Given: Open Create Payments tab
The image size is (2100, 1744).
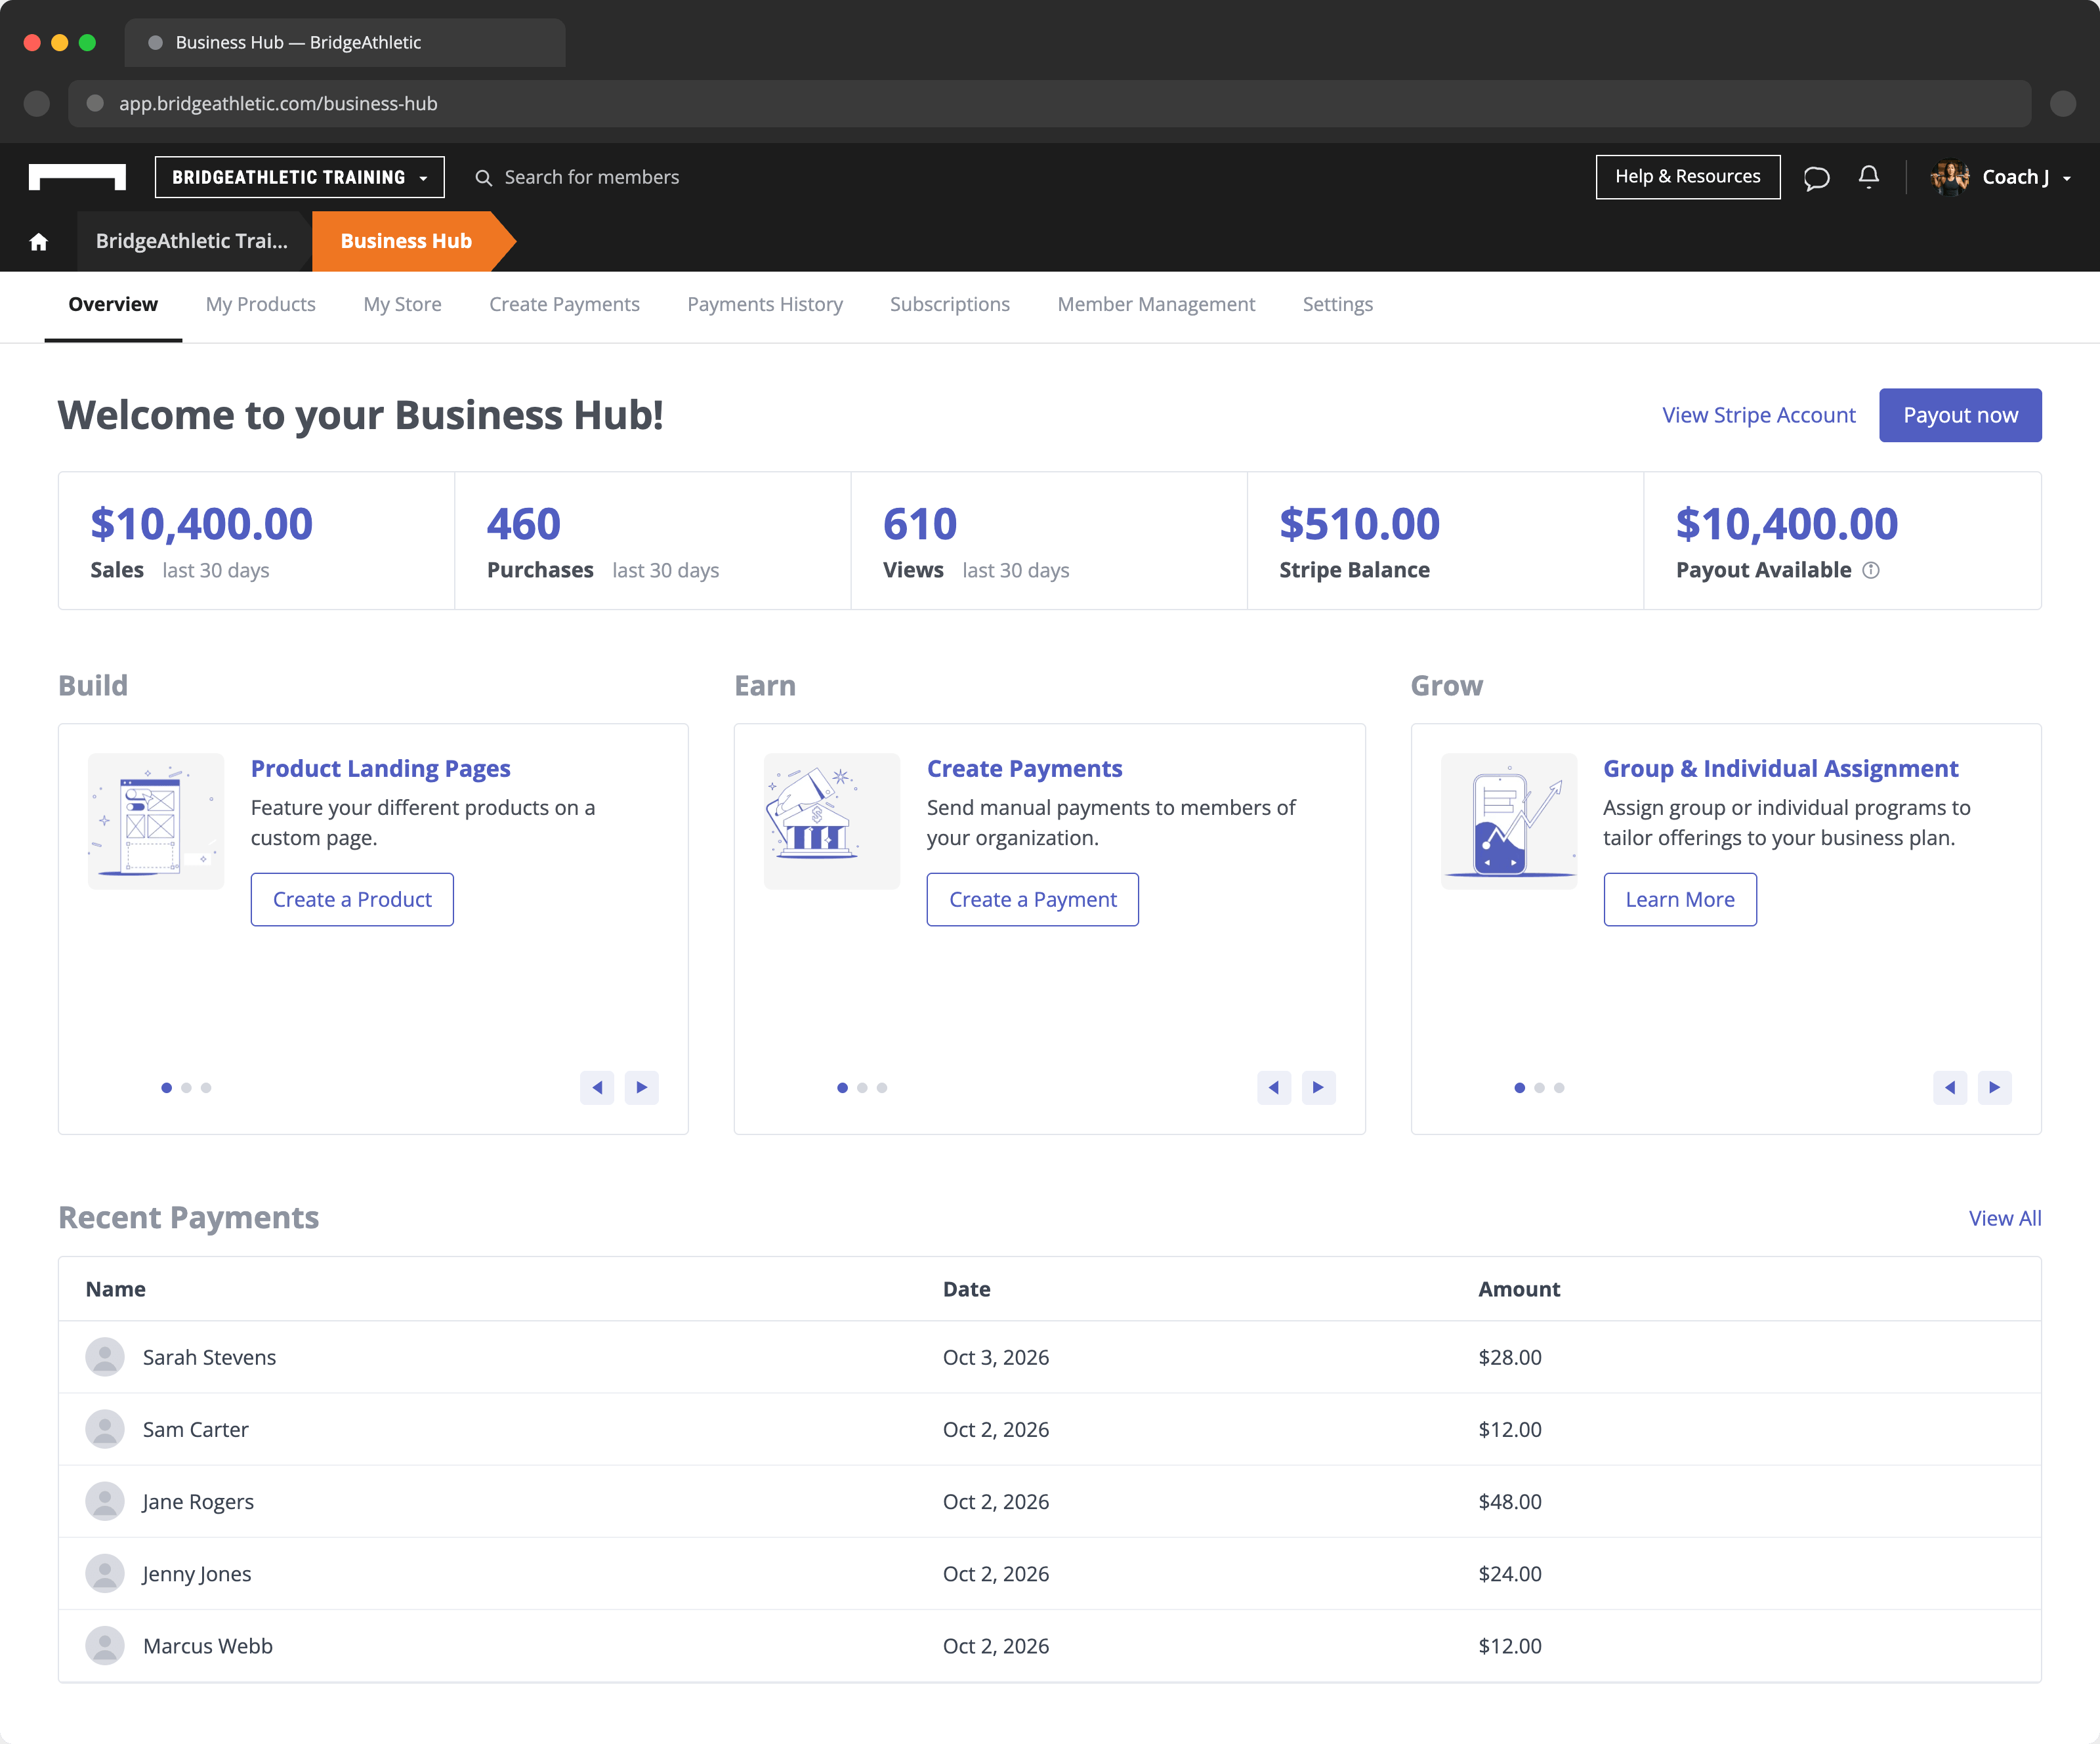Looking at the screenshot, I should tap(564, 304).
